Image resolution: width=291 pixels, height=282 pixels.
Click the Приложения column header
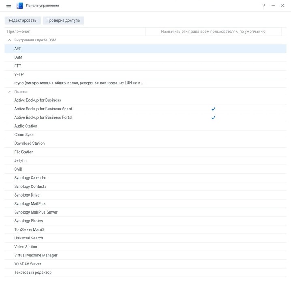click(75, 32)
